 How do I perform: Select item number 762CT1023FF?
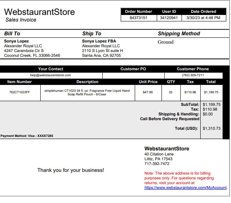pos(19,92)
